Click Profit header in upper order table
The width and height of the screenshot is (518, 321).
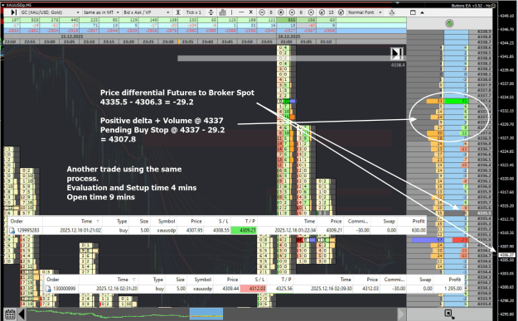pos(419,221)
